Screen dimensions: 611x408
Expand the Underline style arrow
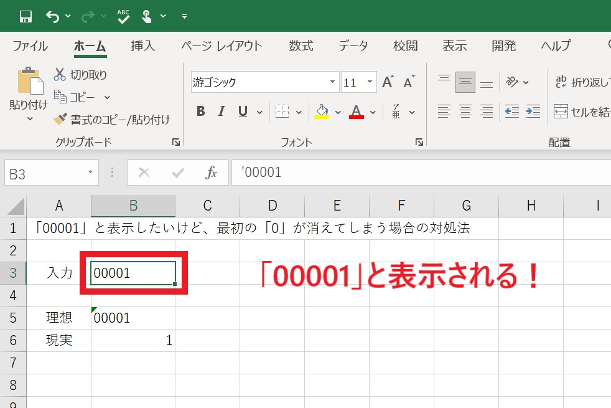click(259, 112)
